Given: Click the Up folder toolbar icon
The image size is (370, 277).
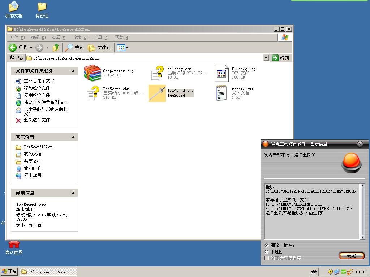Looking at the screenshot, I should point(56,48).
